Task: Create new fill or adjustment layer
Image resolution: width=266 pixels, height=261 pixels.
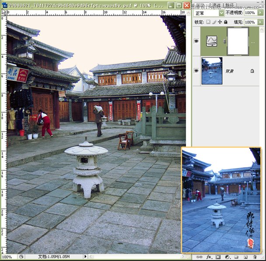Action: [227, 257]
